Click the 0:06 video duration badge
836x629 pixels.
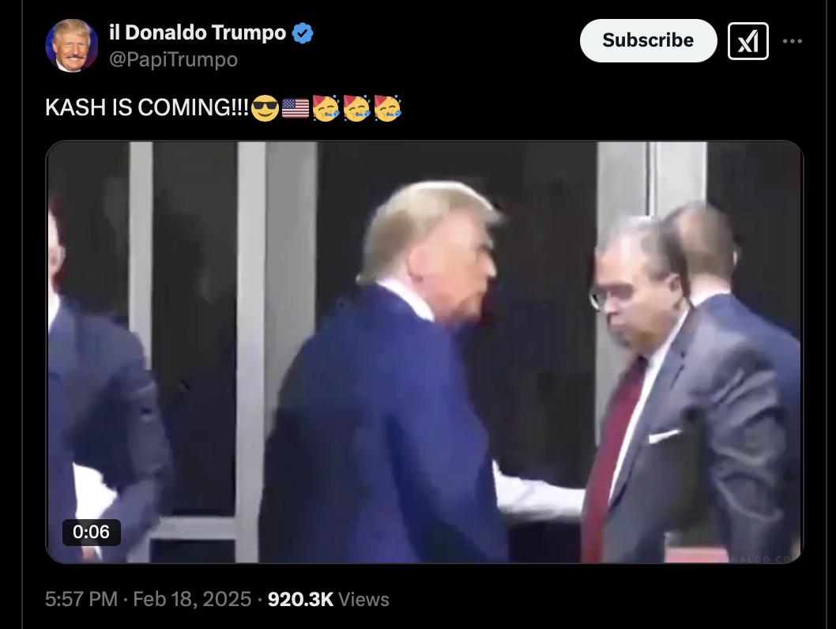coord(91,532)
